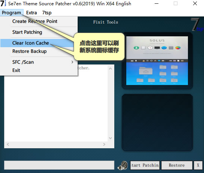Image resolution: width=204 pixels, height=173 pixels.
Task: Click the Restore button
Action: click(x=177, y=165)
